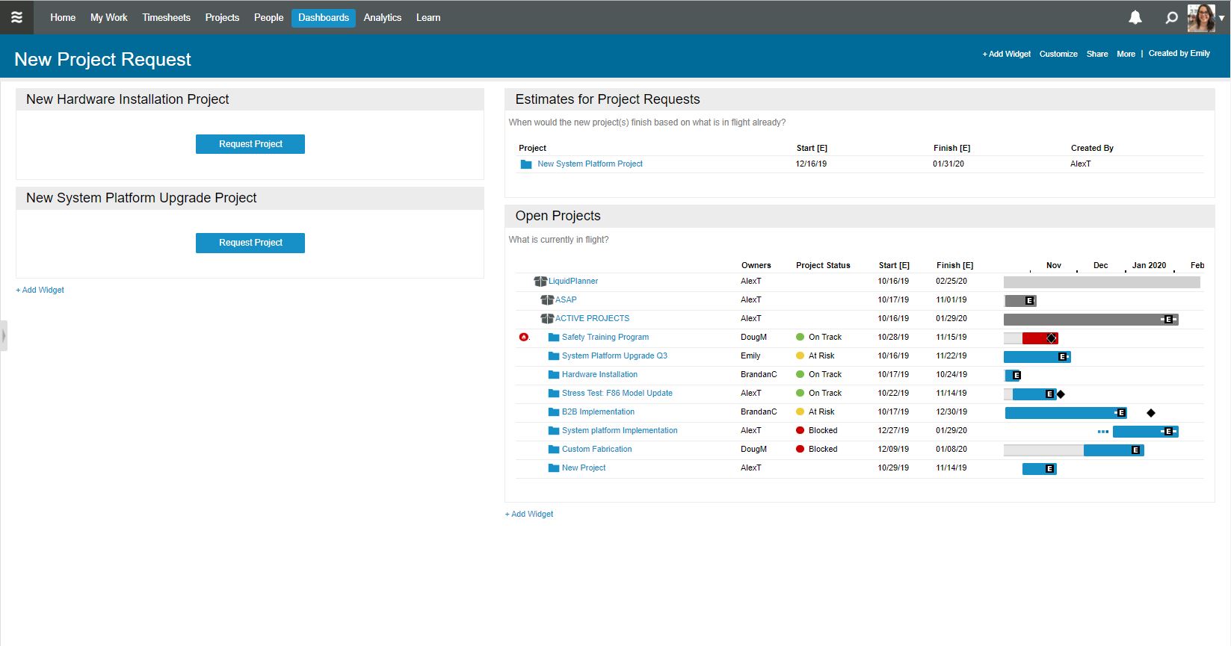
Task: Click the folder icon for New System Platform Project
Action: click(x=526, y=164)
